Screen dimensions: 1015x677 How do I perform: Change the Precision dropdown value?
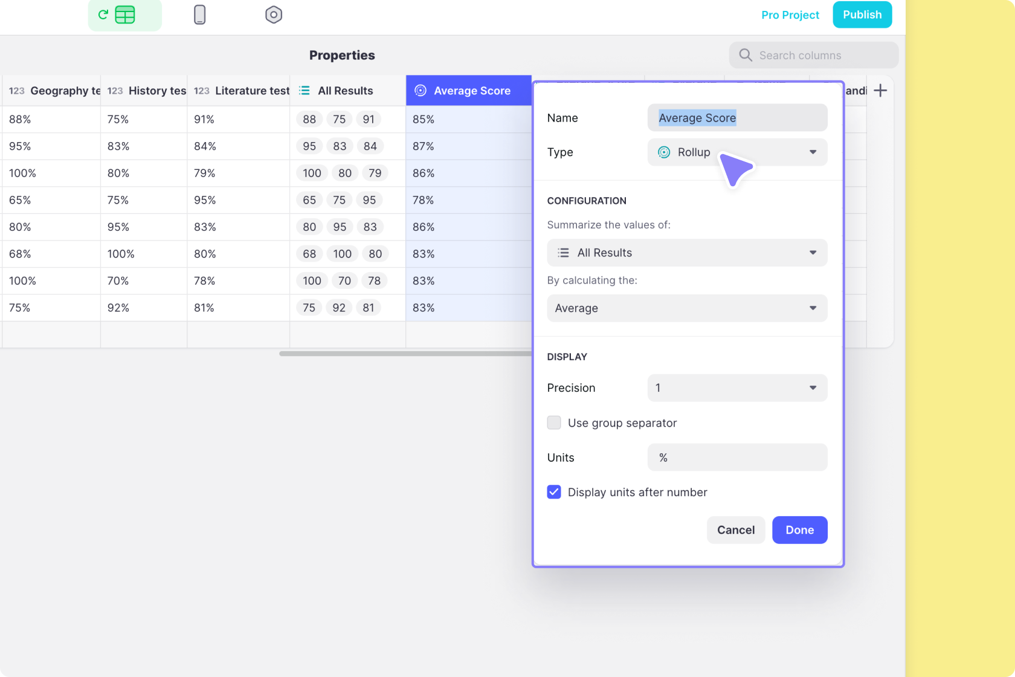tap(737, 388)
